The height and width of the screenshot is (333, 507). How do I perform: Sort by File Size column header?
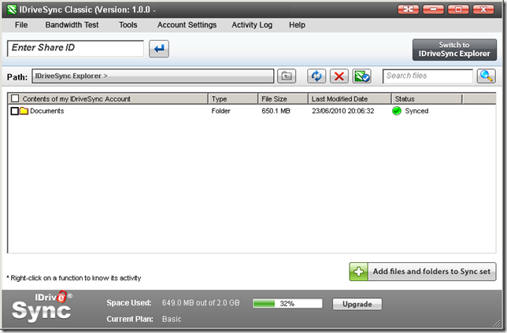pyautogui.click(x=283, y=99)
